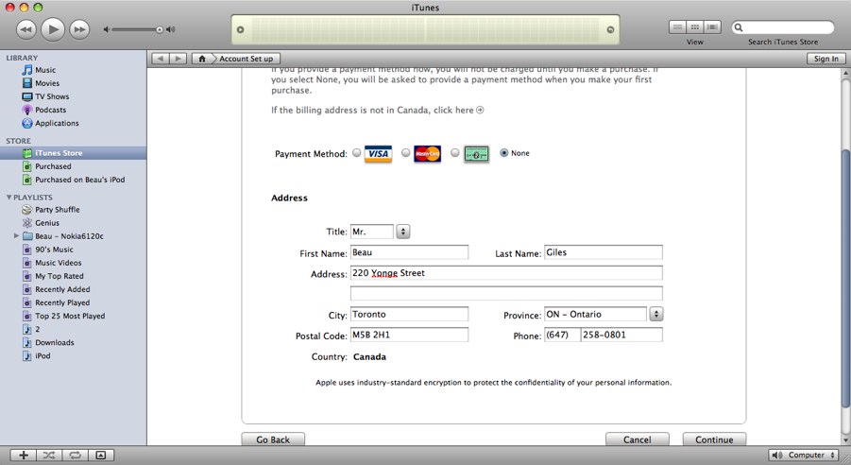Toggle repeat button in bottom bar
Image resolution: width=851 pixels, height=465 pixels.
(x=75, y=456)
